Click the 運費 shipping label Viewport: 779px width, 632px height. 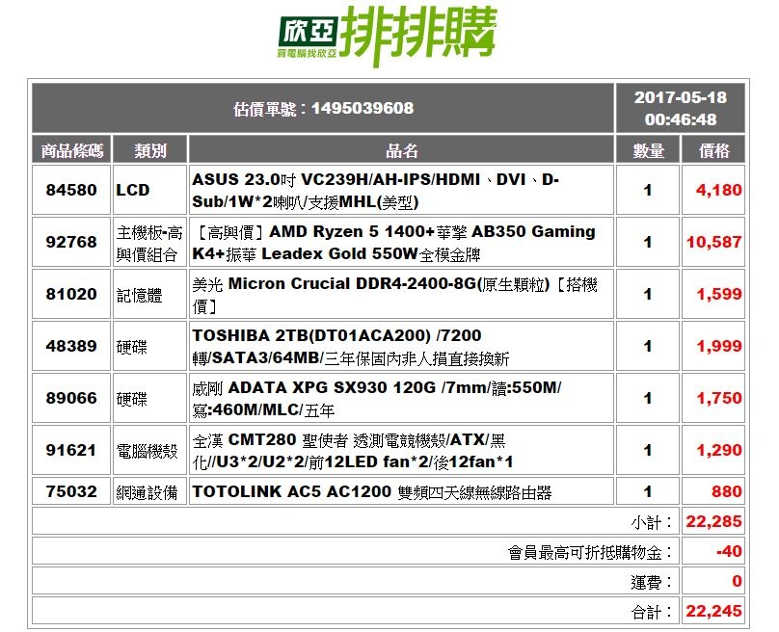click(652, 582)
